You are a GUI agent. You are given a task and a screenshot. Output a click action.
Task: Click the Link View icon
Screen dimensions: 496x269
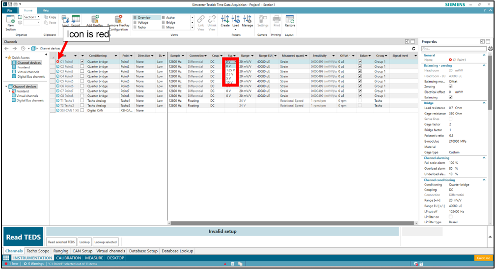(x=201, y=19)
